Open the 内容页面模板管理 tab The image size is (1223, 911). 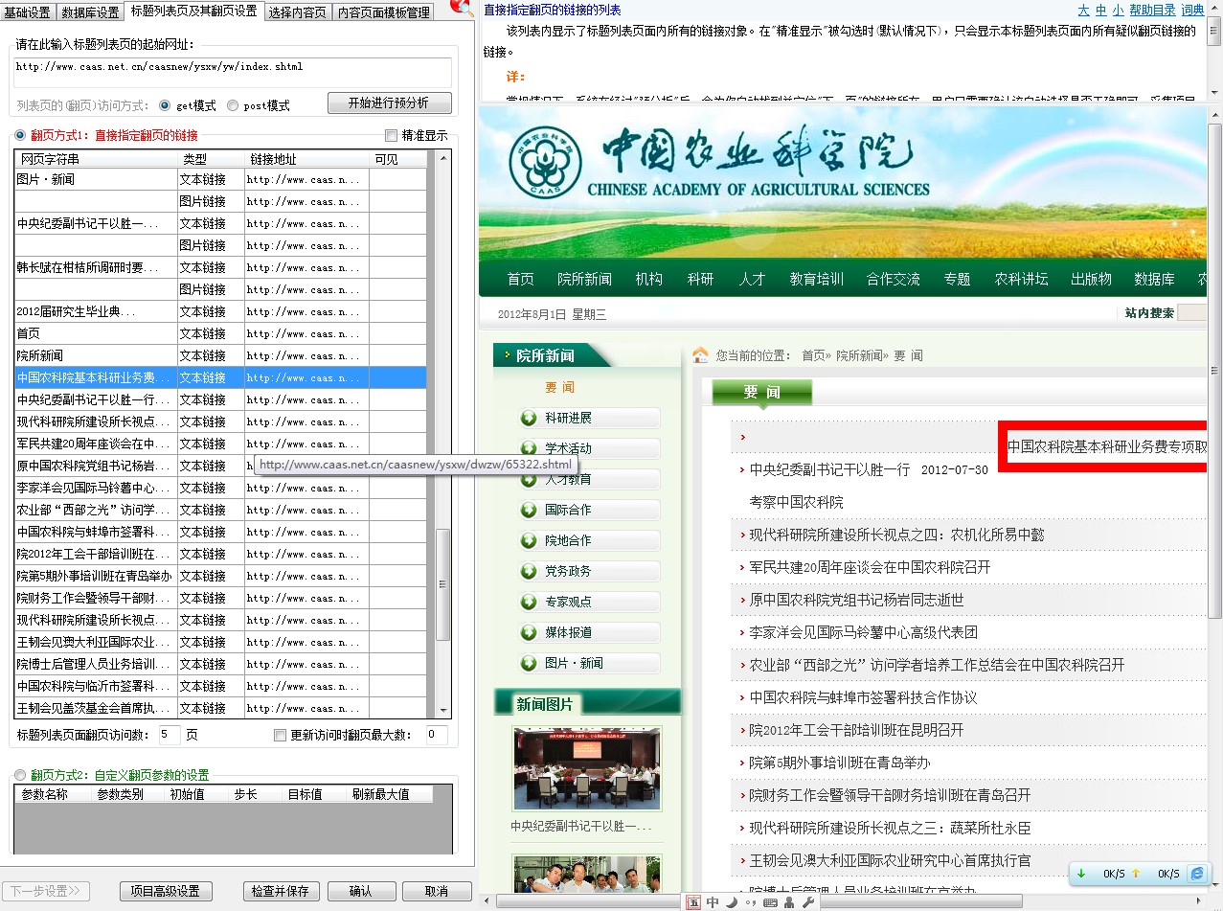(384, 12)
